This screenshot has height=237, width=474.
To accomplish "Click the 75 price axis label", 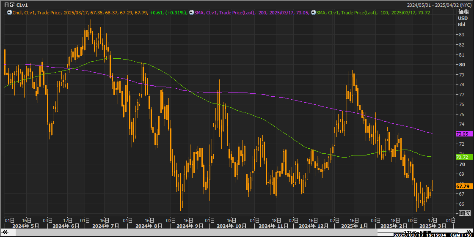I will (x=462, y=114).
